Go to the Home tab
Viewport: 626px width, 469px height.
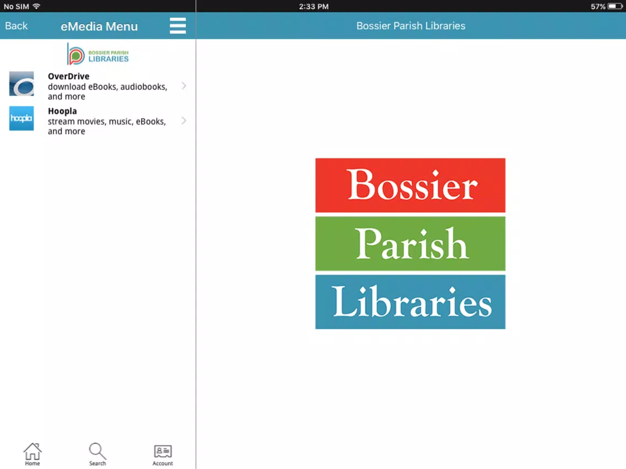point(33,454)
